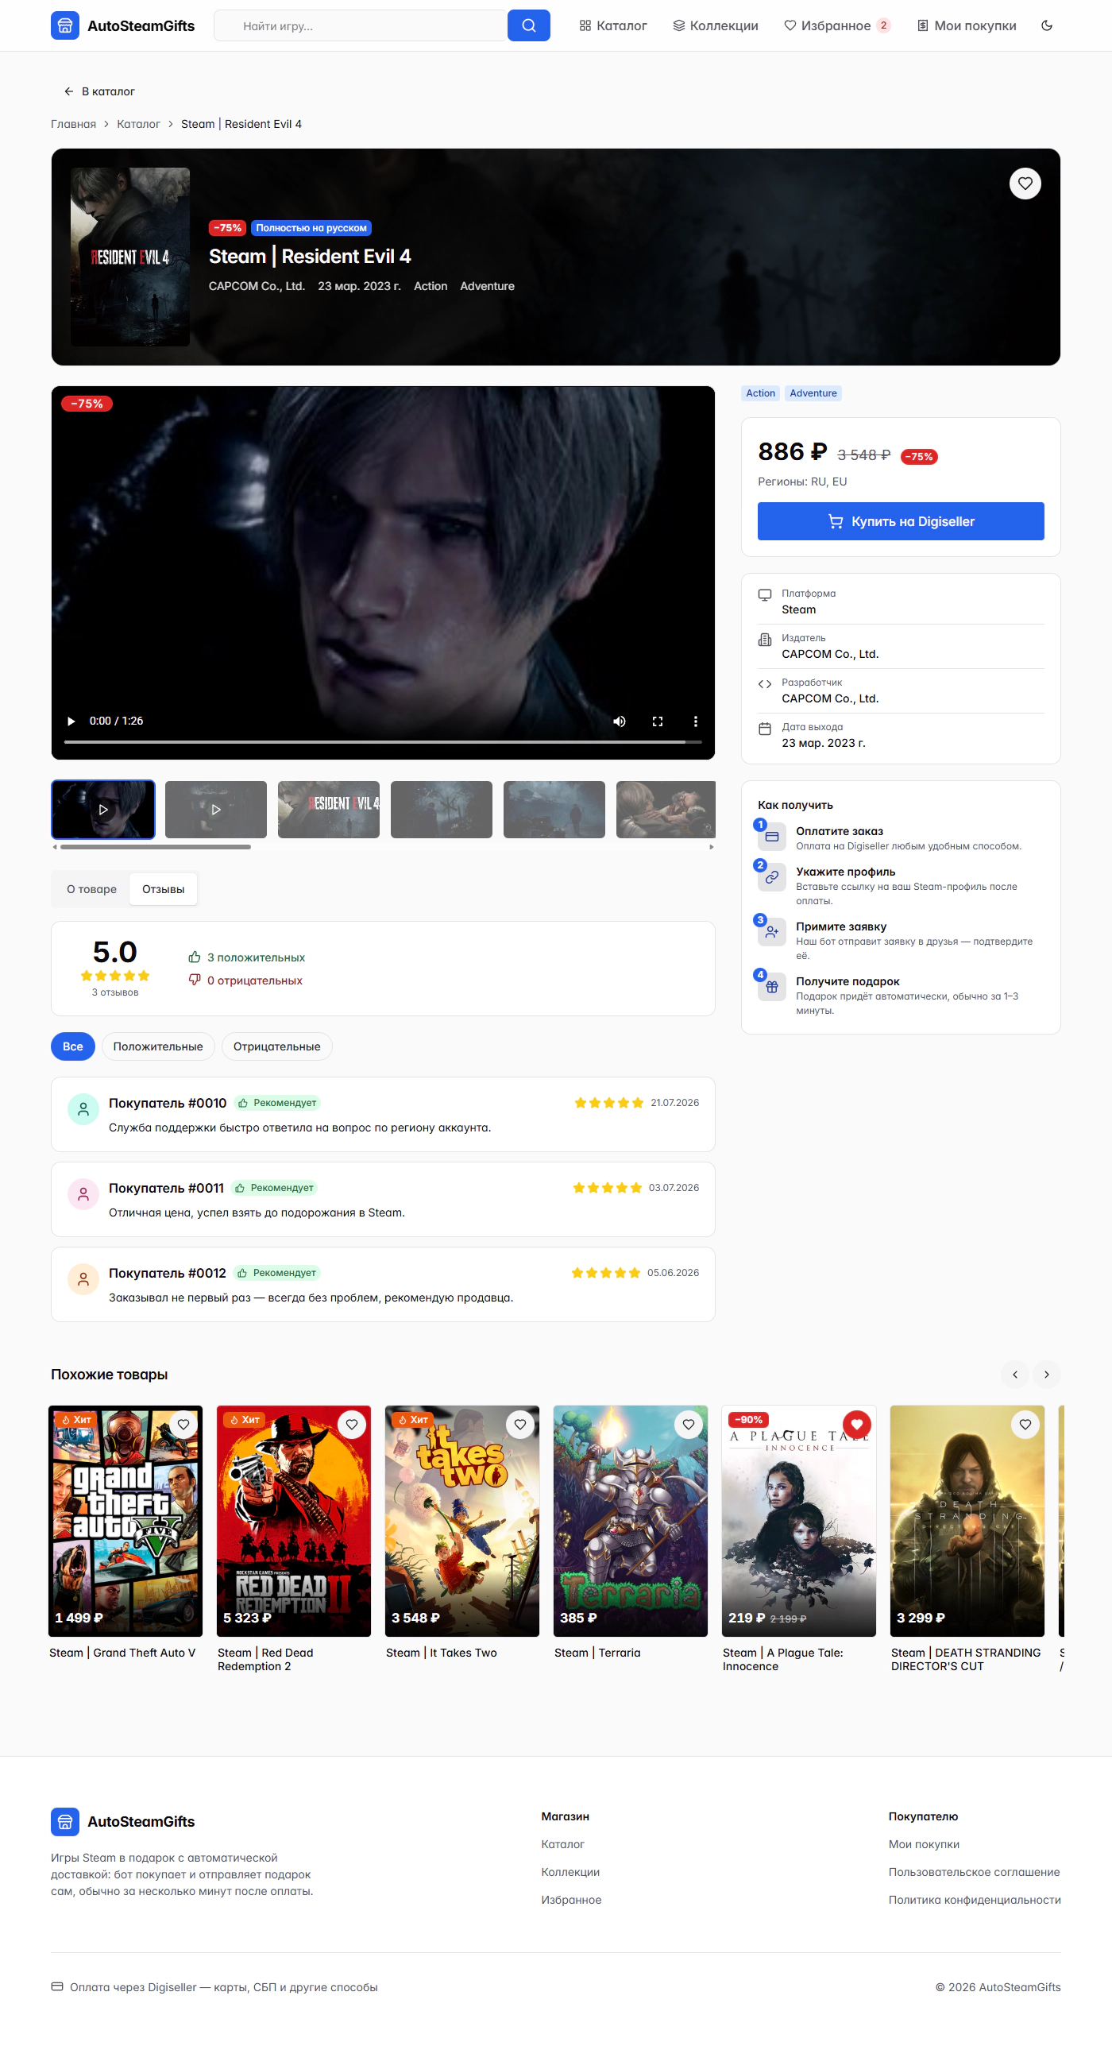Focus the Найти игру search field

(361, 25)
